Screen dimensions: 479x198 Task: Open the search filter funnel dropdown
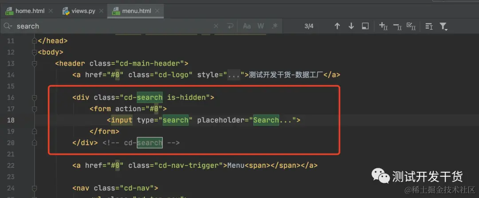[444, 27]
